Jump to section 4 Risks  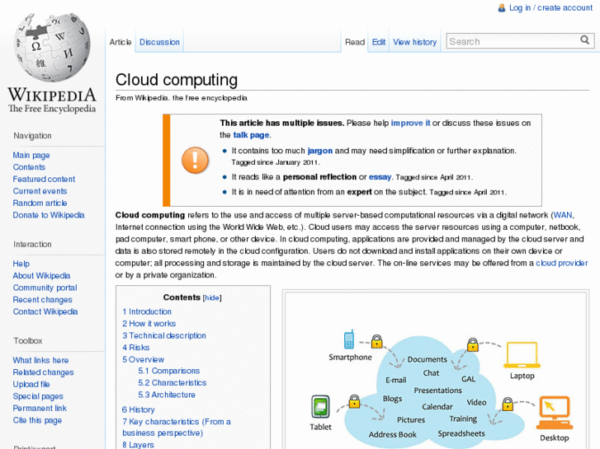click(135, 348)
